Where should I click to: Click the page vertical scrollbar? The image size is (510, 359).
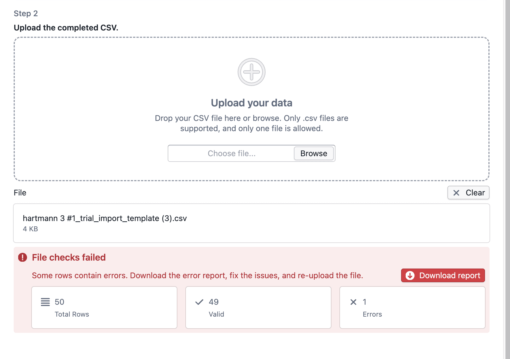pos(507,179)
